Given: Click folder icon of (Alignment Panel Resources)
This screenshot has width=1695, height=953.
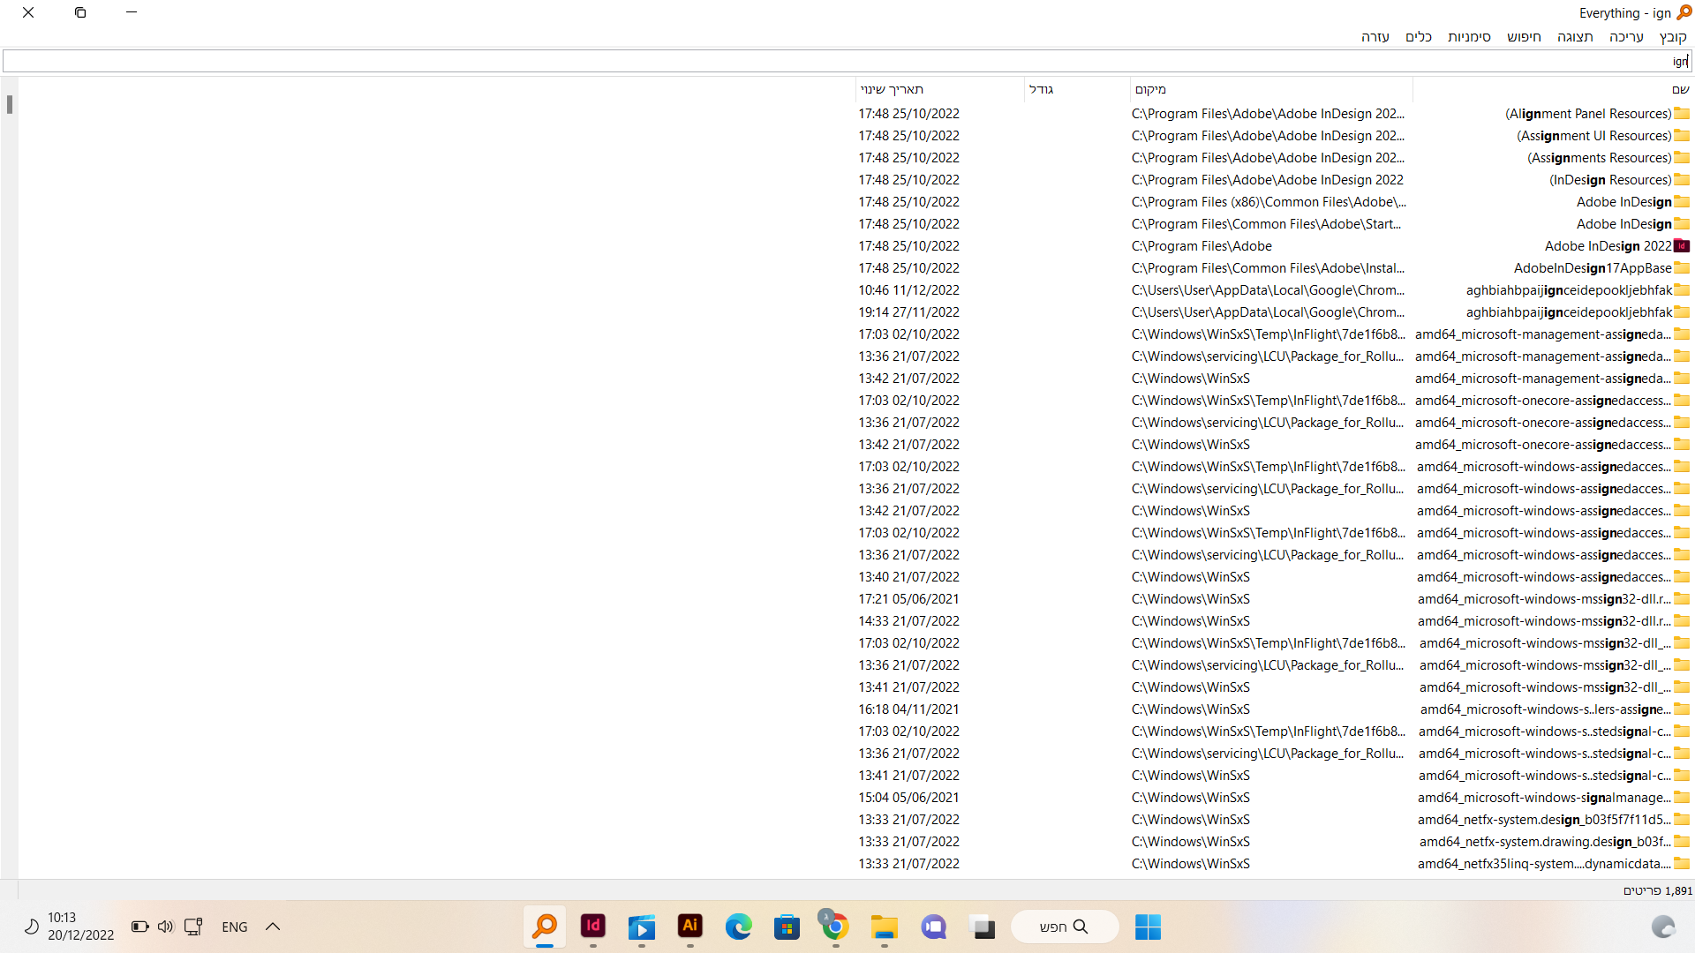Looking at the screenshot, I should tap(1682, 114).
